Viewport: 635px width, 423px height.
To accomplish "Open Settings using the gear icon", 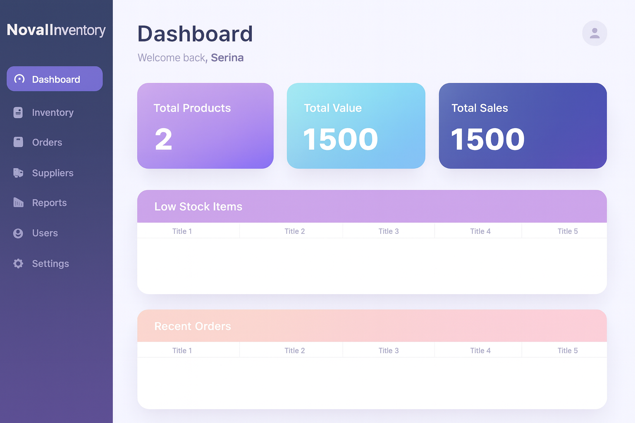I will coord(18,264).
